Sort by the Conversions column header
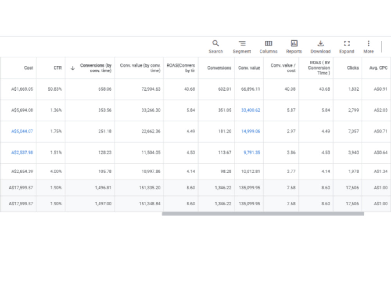 click(x=219, y=68)
